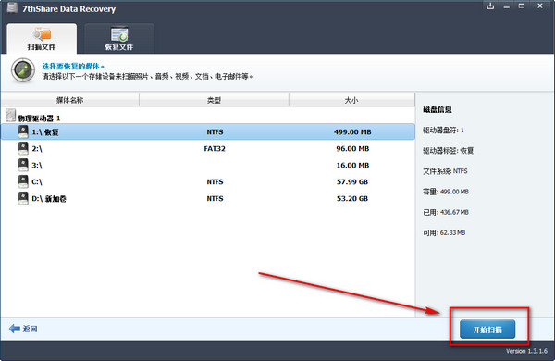
Task: Select the D:\ 新加卷 drive row
Action: pos(208,198)
